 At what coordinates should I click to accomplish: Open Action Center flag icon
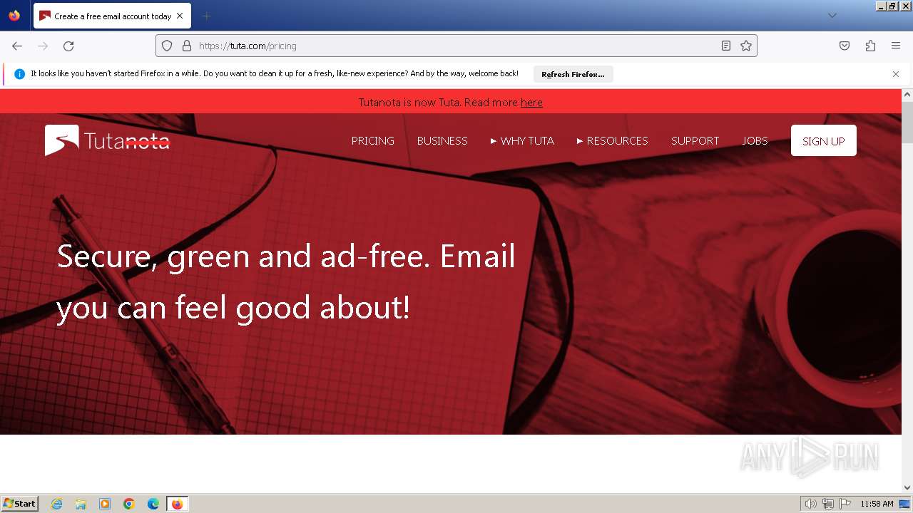[845, 504]
